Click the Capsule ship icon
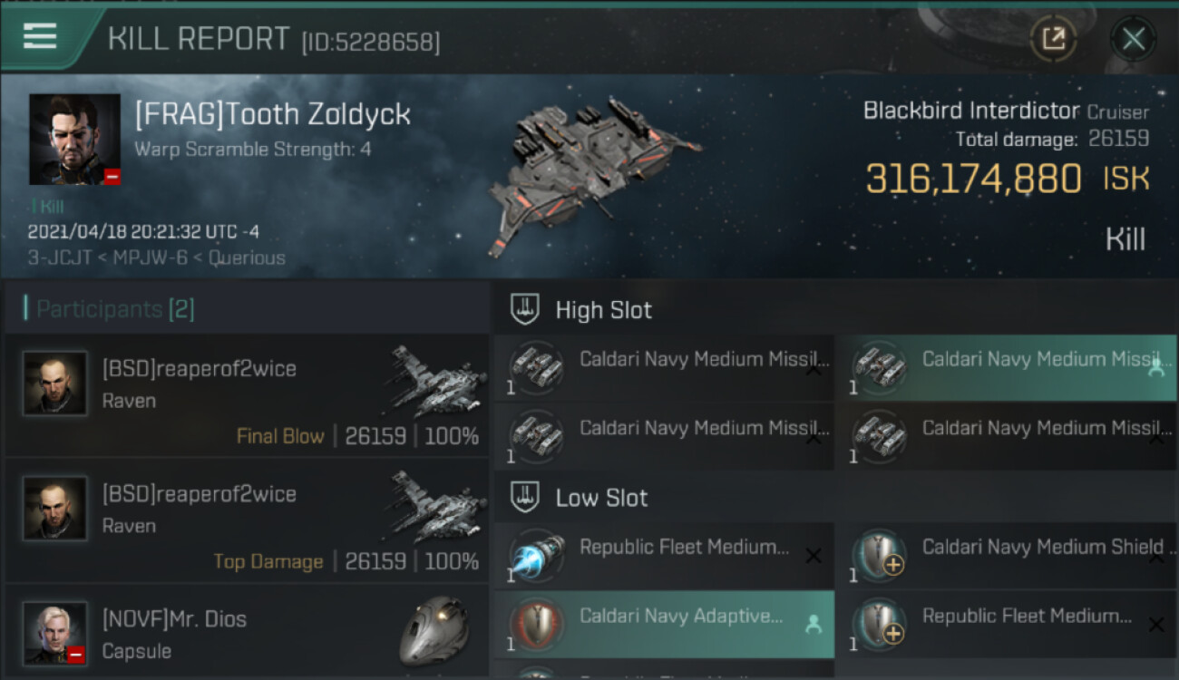Viewport: 1179px width, 680px height. [x=435, y=633]
